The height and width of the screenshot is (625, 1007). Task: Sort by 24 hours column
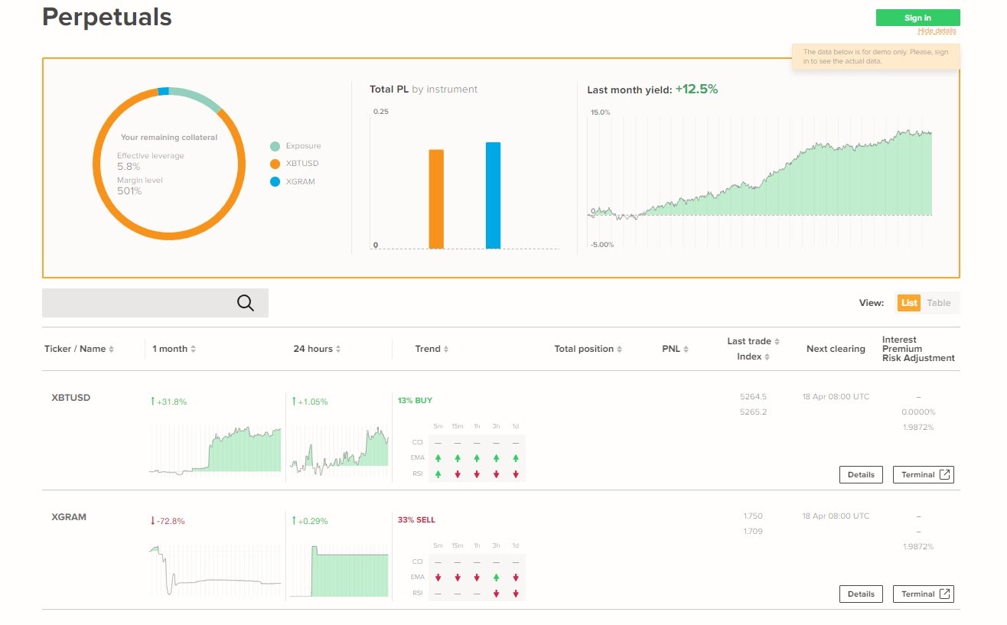click(317, 349)
